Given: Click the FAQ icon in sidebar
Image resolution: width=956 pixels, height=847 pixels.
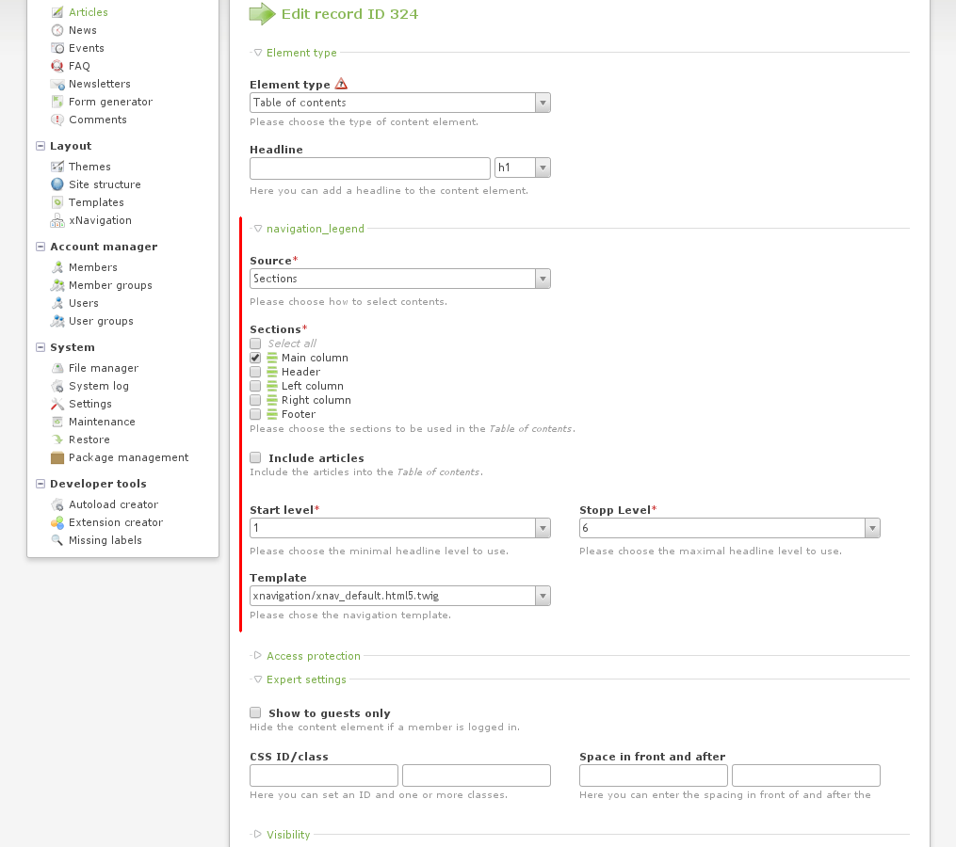Looking at the screenshot, I should (57, 66).
